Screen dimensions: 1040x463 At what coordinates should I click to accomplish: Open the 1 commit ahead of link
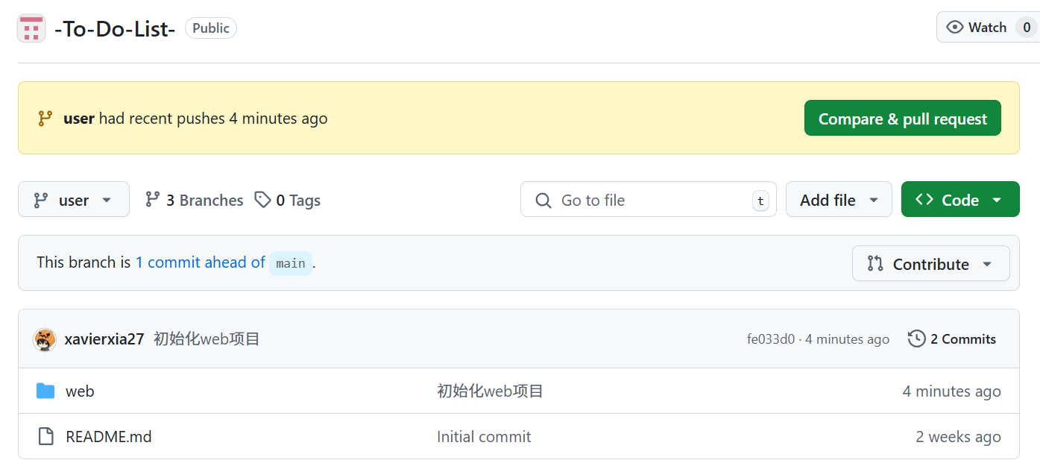click(200, 262)
